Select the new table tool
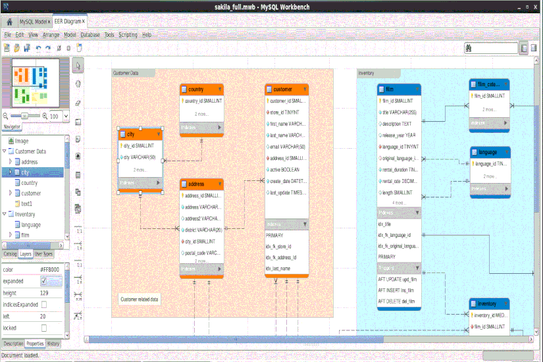Viewport: 543px width, 362px height. pos(78,175)
